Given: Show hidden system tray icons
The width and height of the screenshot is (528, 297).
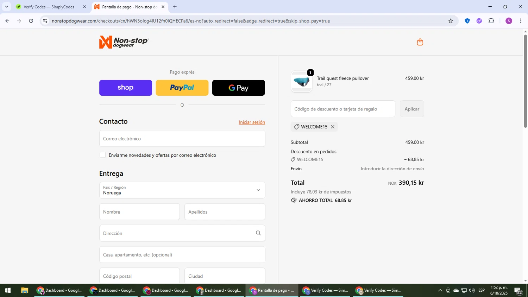Looking at the screenshot, I should (x=440, y=290).
